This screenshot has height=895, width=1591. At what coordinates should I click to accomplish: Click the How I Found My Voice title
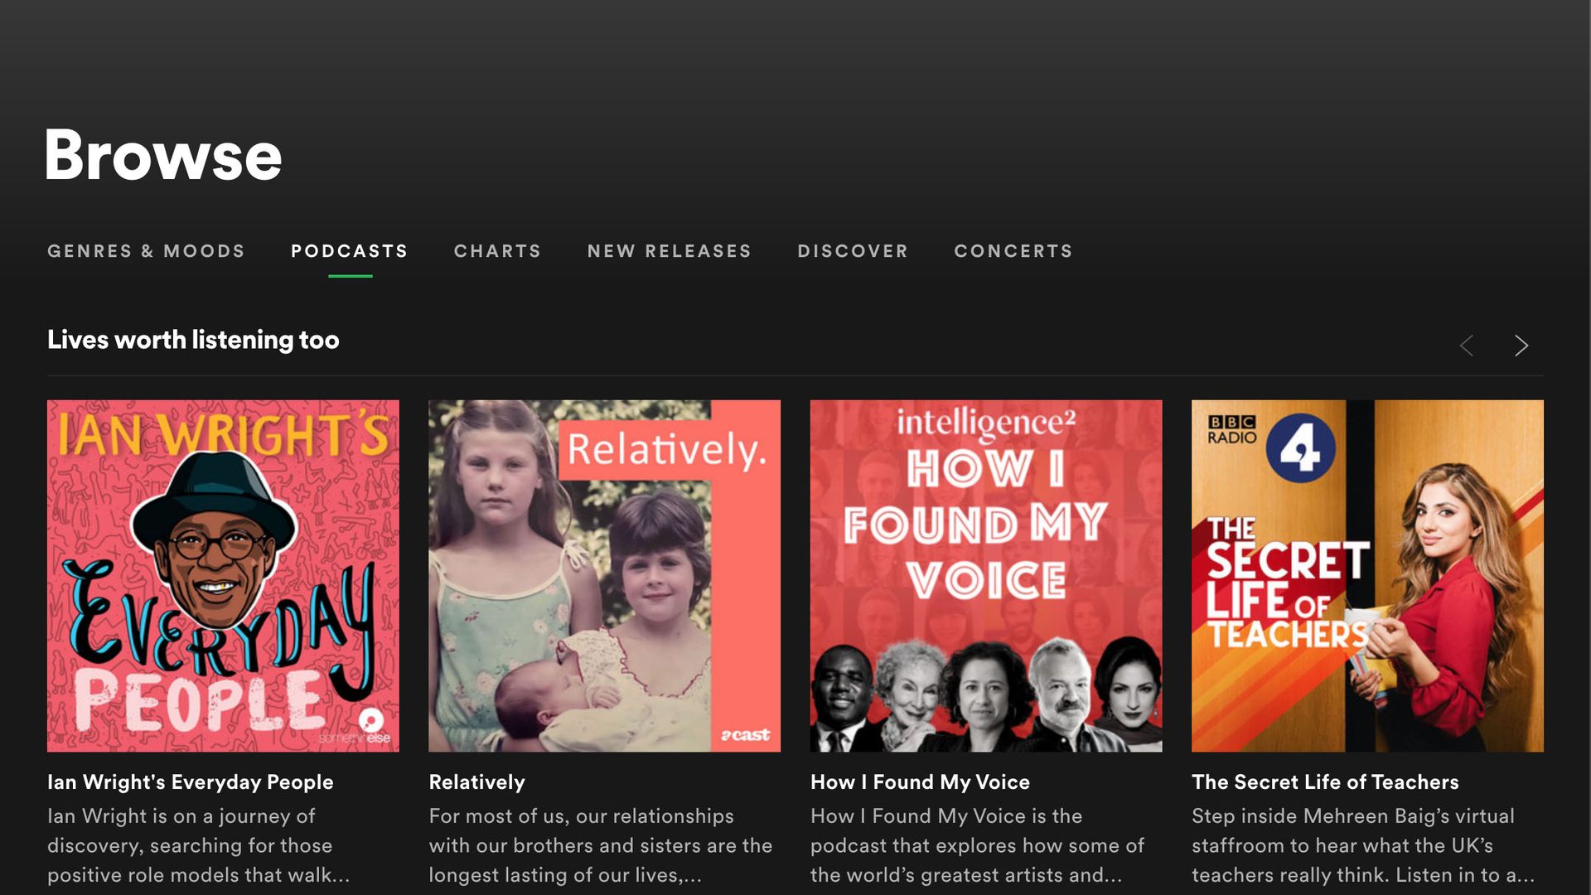coord(920,782)
